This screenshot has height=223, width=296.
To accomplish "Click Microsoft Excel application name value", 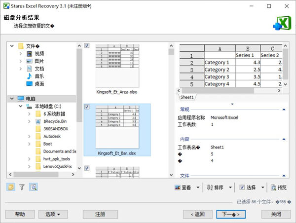I will coord(224,117).
